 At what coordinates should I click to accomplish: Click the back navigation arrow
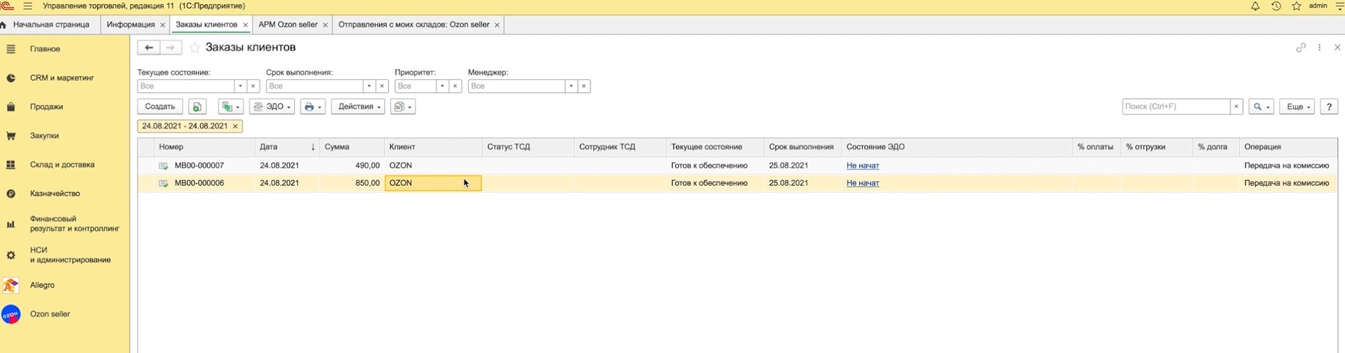[x=148, y=48]
